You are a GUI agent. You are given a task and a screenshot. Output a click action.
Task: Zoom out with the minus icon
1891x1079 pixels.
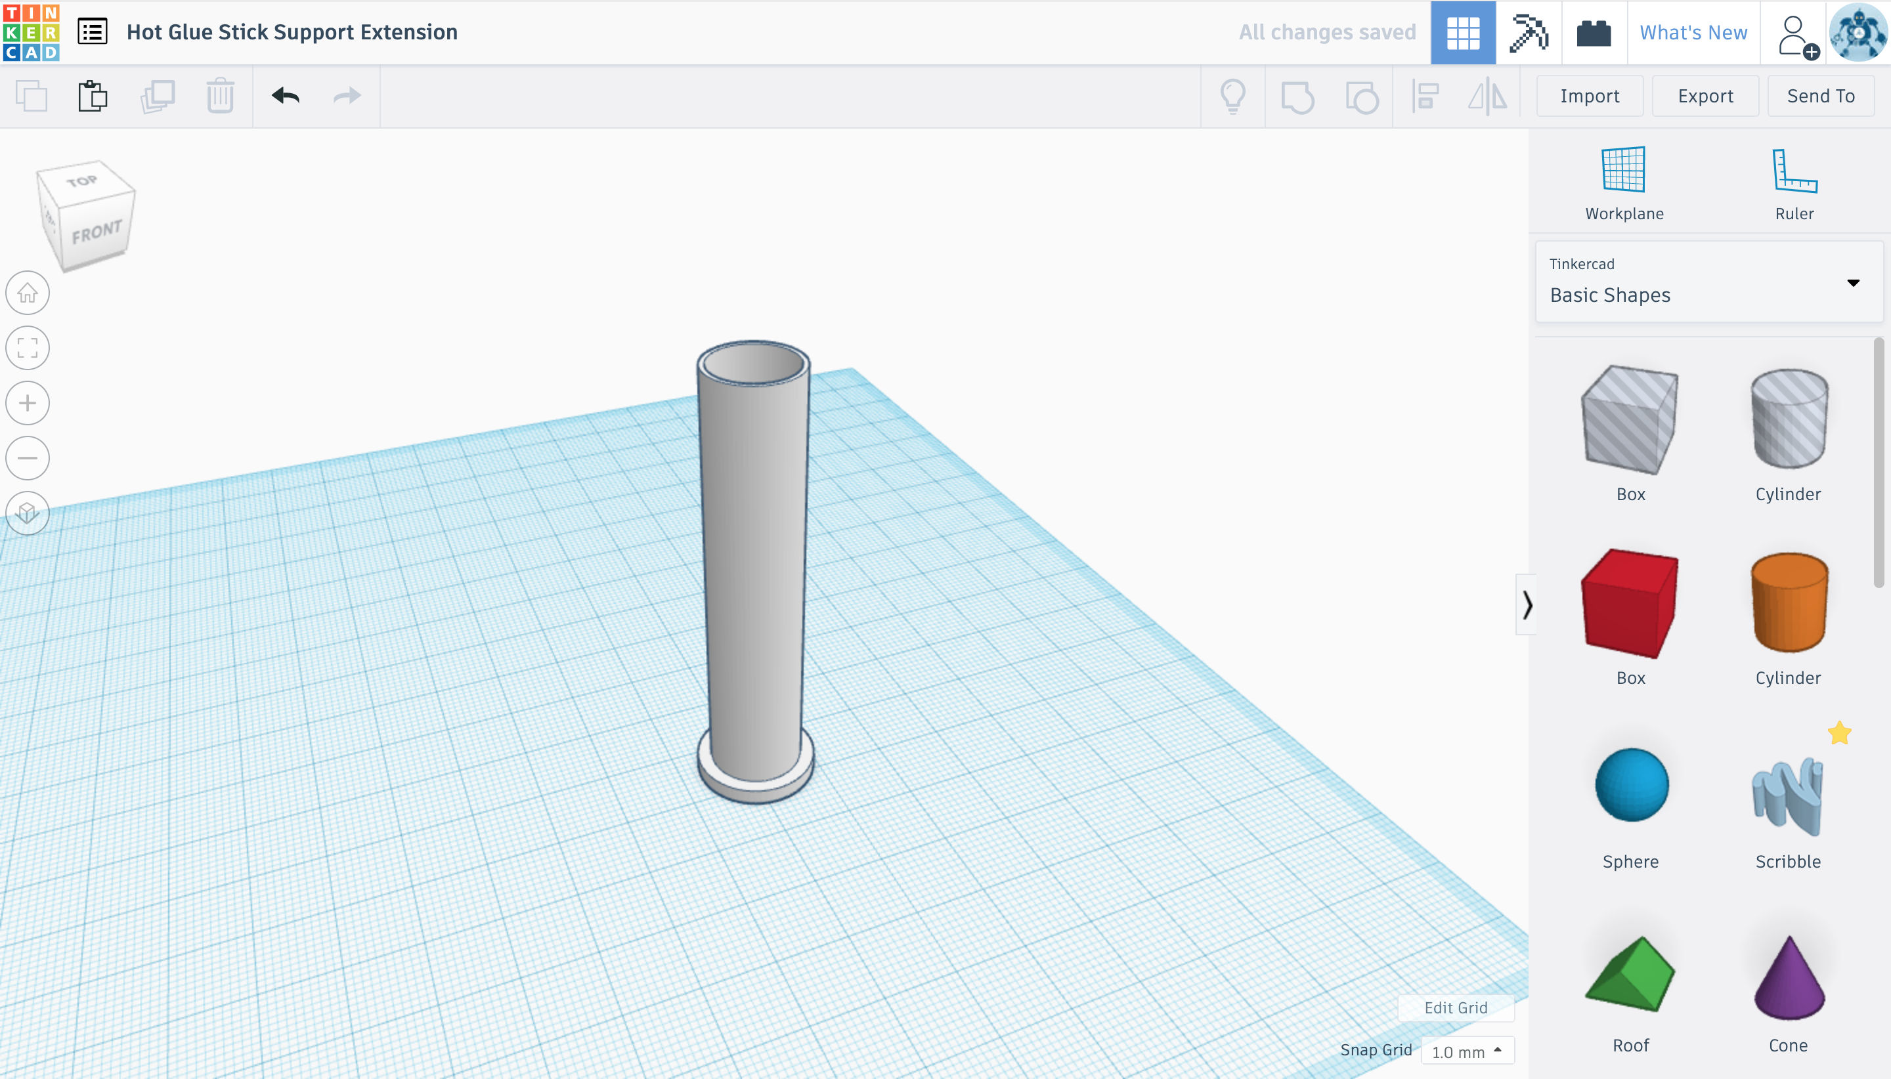click(x=28, y=458)
